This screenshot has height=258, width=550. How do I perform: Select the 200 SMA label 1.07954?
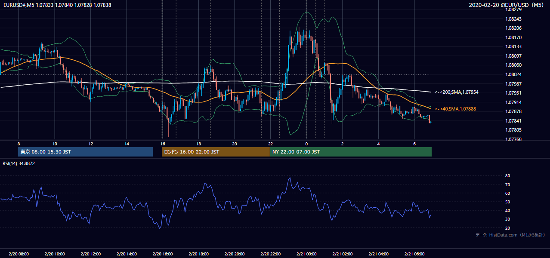point(457,92)
